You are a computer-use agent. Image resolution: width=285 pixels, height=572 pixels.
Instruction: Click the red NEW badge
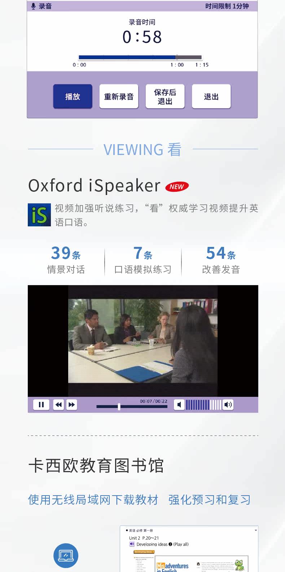[x=177, y=187]
